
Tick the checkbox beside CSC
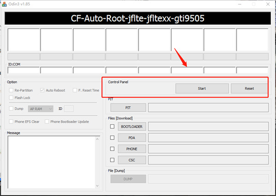[x=112, y=160]
